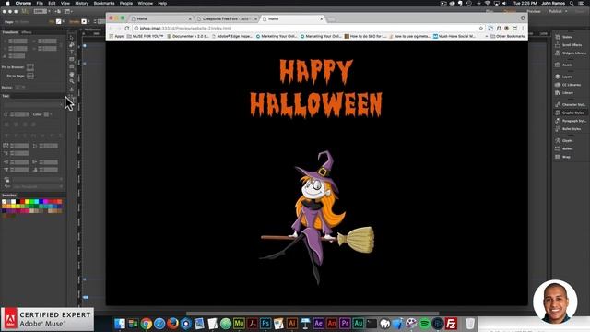Open the macOS Notification Center icon
The height and width of the screenshot is (332, 590).
click(x=582, y=3)
